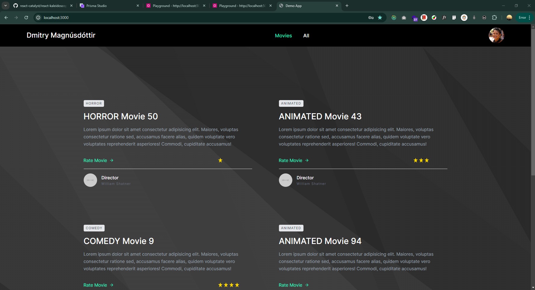The image size is (535, 290).
Task: Rate Movie link for HORROR Movie 50
Action: tap(98, 160)
